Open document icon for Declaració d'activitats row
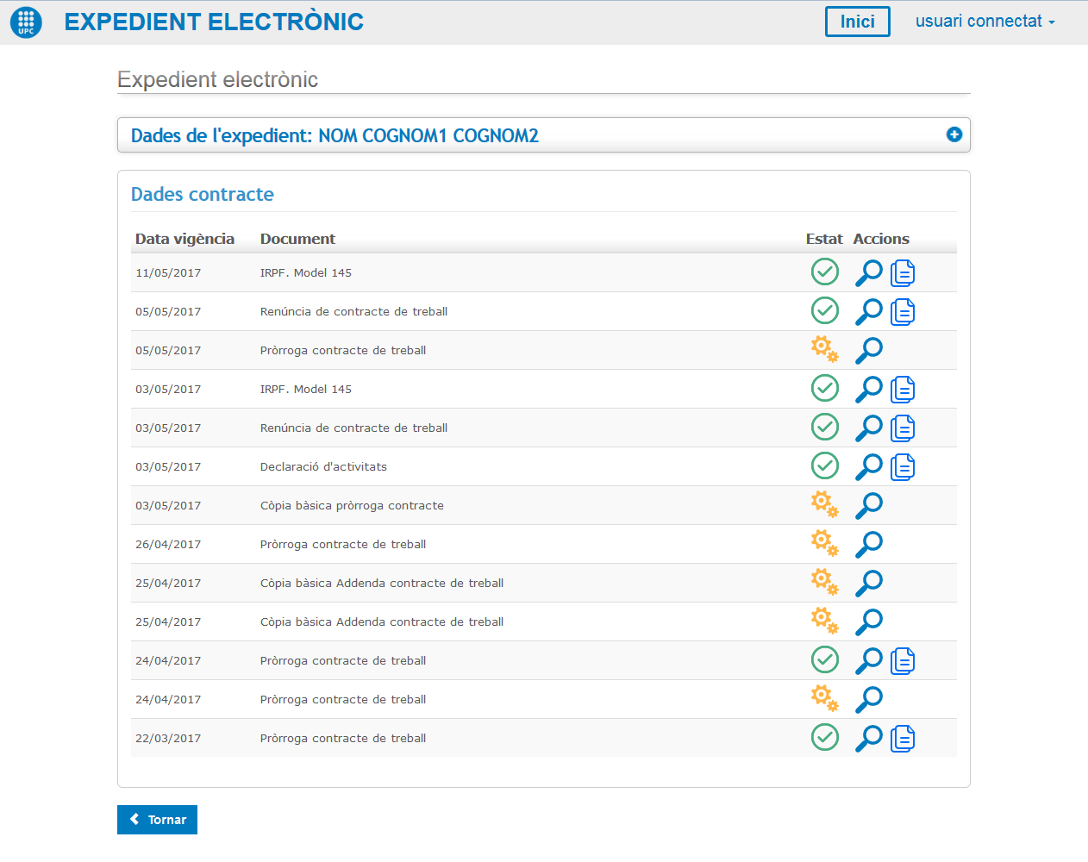The width and height of the screenshot is (1088, 862). click(903, 466)
